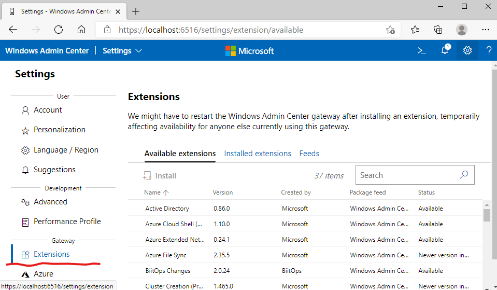Click the extensions list scrollbar thumb
497x290 pixels.
[x=487, y=215]
